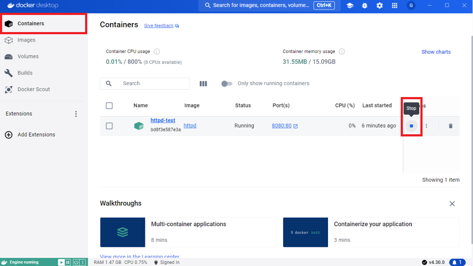Click version v4.30.0 indicator
The height and width of the screenshot is (266, 473).
pos(433,263)
